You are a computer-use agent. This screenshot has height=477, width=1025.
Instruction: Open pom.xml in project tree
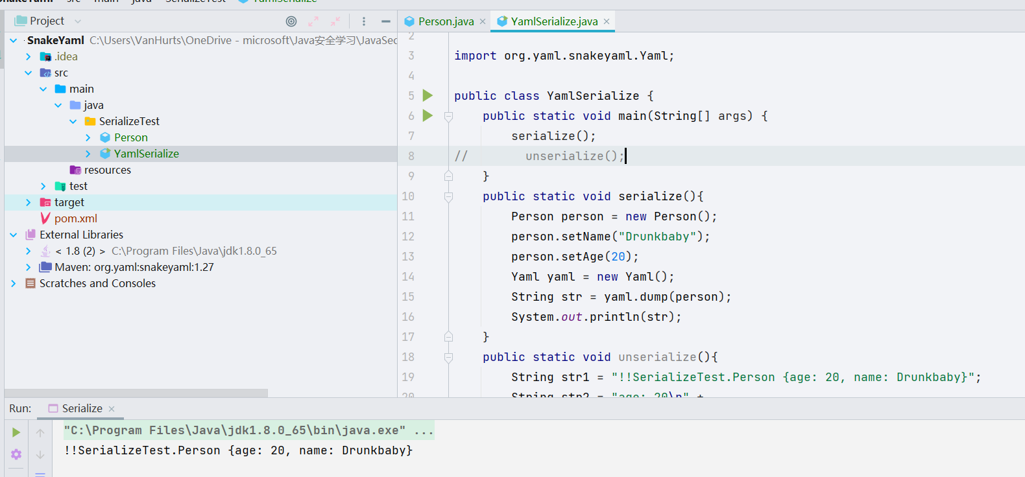(x=75, y=218)
